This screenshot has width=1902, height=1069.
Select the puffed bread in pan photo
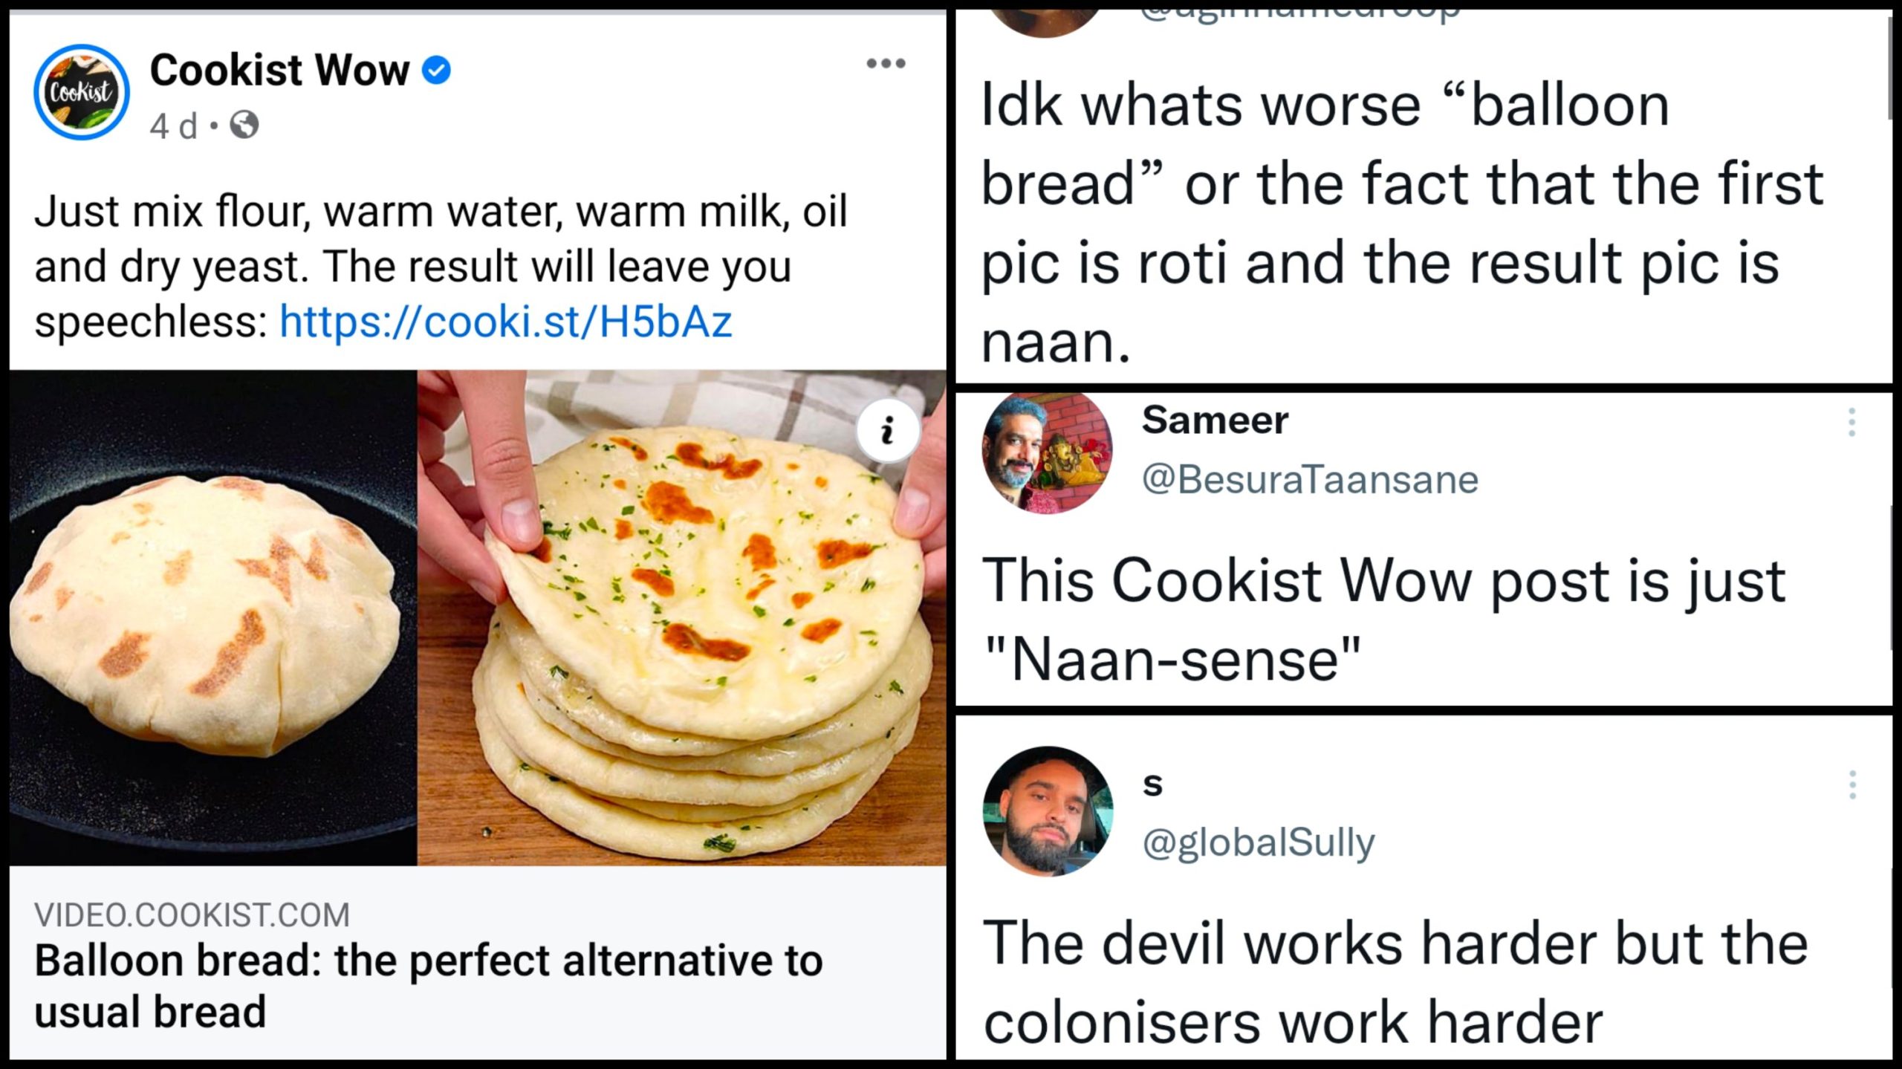click(x=212, y=617)
